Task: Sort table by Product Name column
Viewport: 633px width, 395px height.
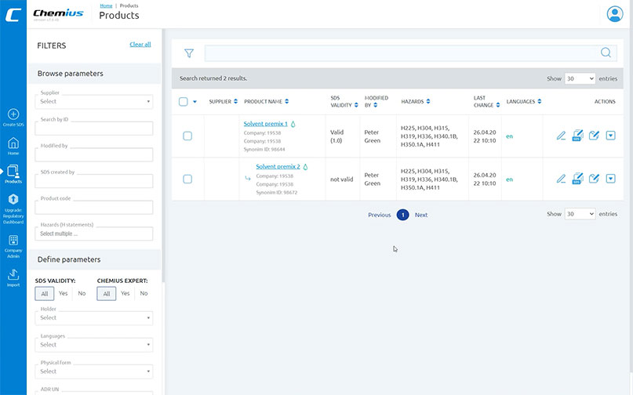Action: pyautogui.click(x=267, y=101)
